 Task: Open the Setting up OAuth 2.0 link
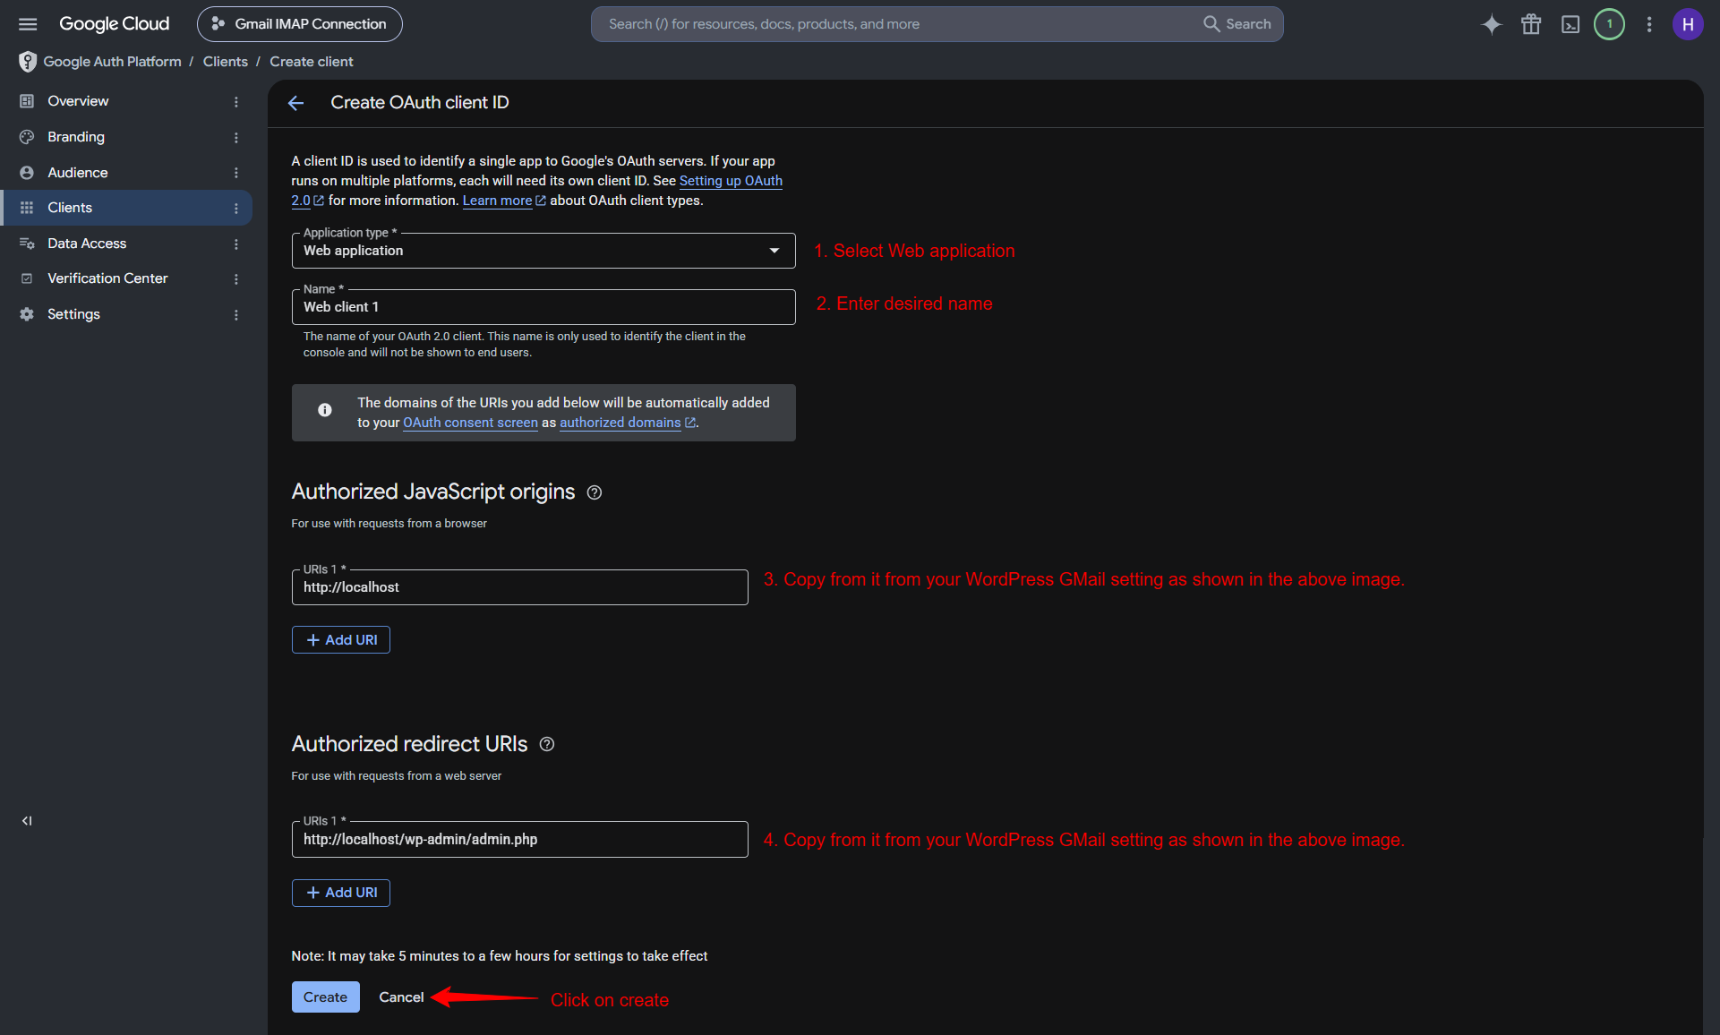(x=731, y=181)
